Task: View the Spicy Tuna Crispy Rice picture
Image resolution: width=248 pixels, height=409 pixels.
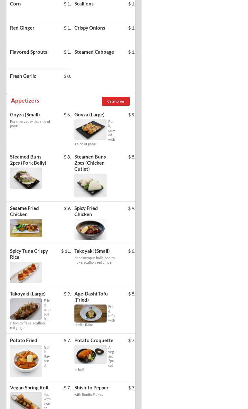Action: (26, 272)
